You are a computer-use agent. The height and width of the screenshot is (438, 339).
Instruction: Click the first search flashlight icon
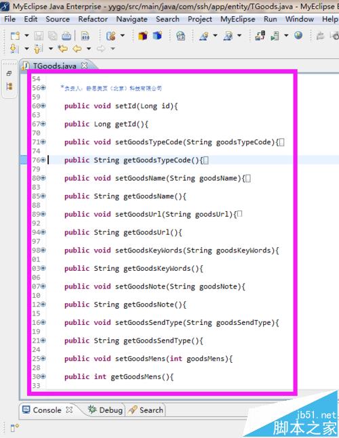[x=204, y=36]
